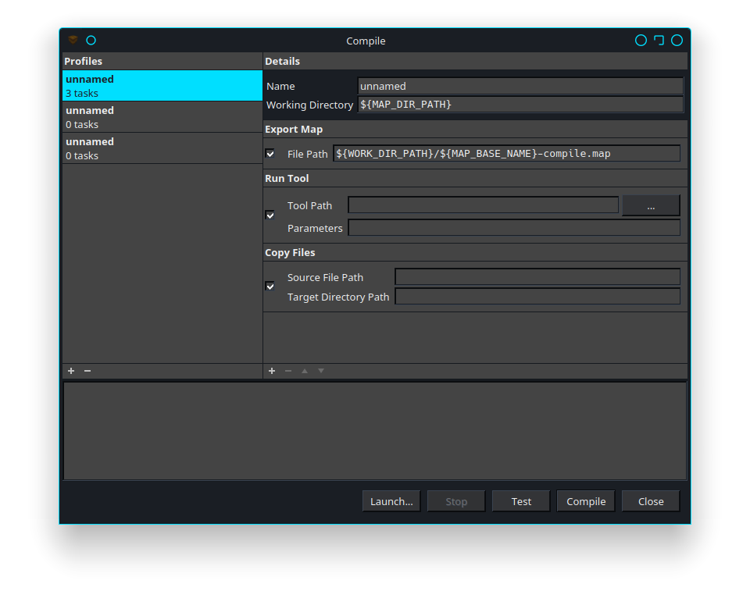Remove the selected compile profile
This screenshot has height=591, width=750.
(87, 371)
